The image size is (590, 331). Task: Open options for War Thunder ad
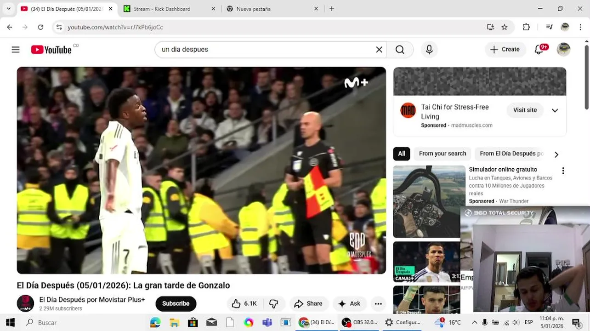click(x=563, y=171)
